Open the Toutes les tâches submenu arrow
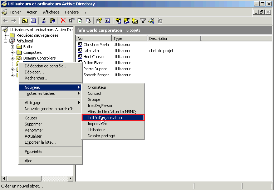 79,93
